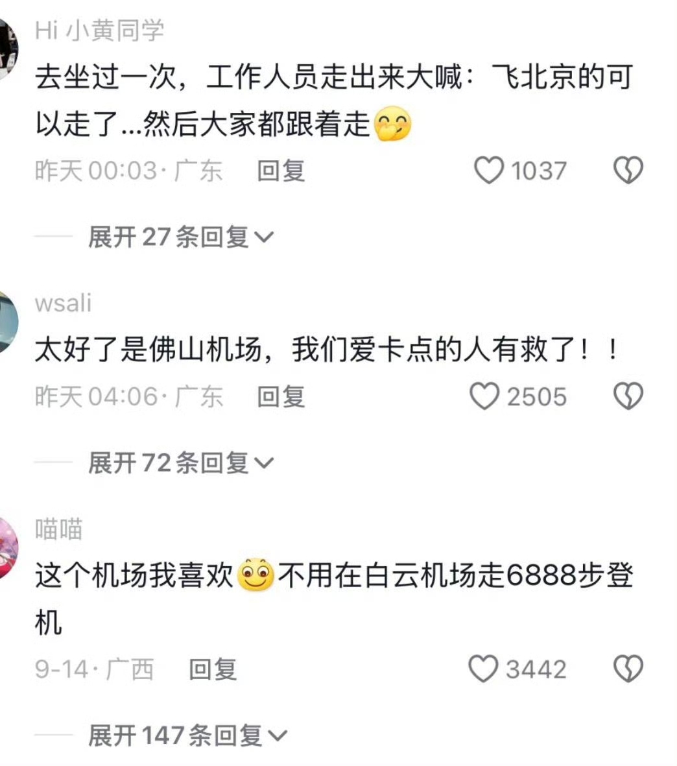Reply to wsali's comment
The image size is (677, 766).
click(281, 396)
